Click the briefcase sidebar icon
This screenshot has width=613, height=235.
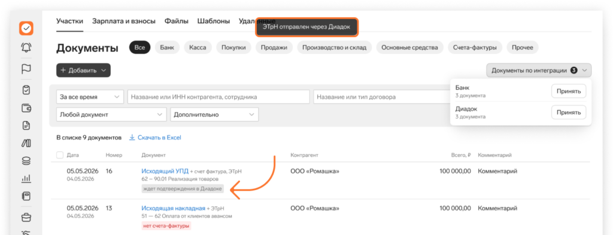[x=26, y=218]
